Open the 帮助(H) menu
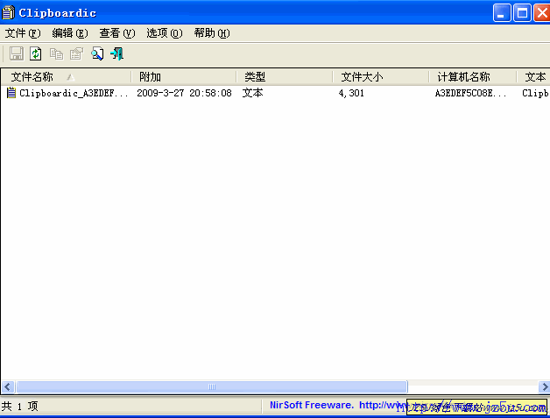Screen dimensions: 550x418 coord(212,33)
